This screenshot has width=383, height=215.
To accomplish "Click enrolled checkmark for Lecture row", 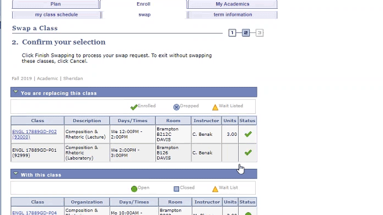I will 248,134.
